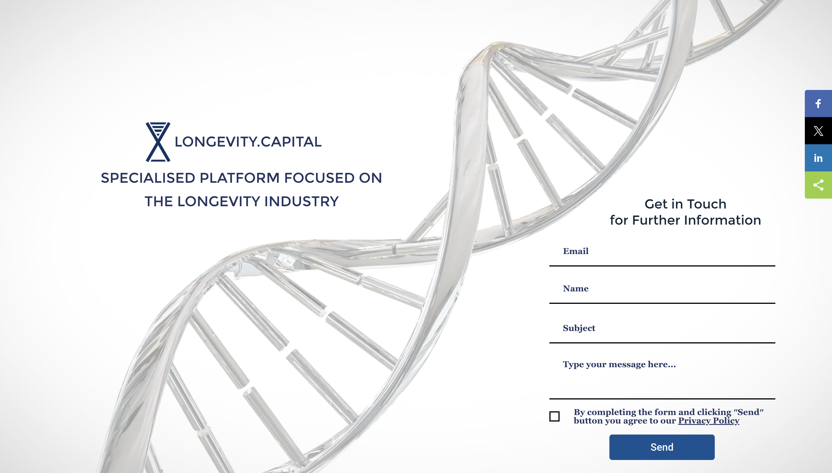
Task: Click the LONGEVITY.CAPITAL brand name text
Action: point(248,142)
